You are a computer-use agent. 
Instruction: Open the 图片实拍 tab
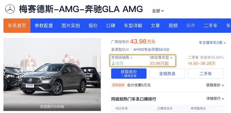(71, 26)
